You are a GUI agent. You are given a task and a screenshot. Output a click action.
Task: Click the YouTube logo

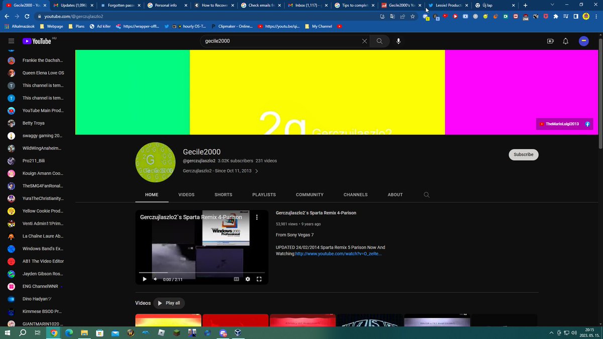pyautogui.click(x=37, y=41)
